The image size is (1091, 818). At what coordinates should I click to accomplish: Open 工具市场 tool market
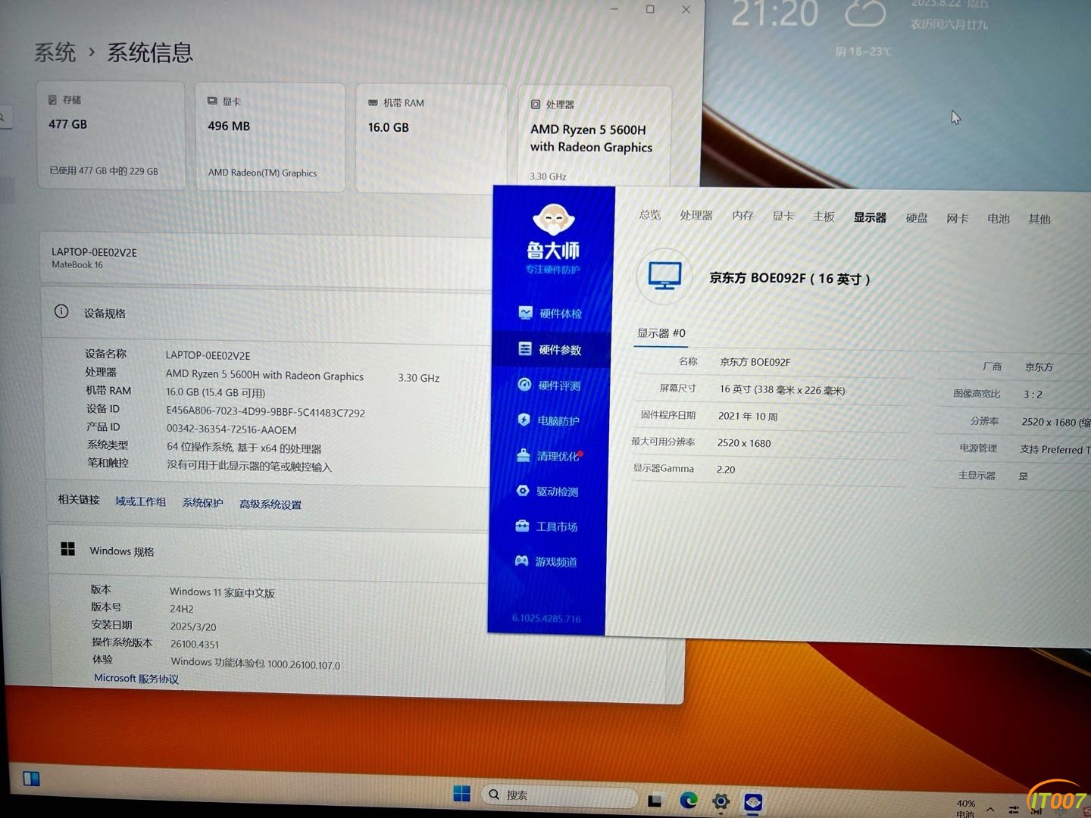pos(547,526)
